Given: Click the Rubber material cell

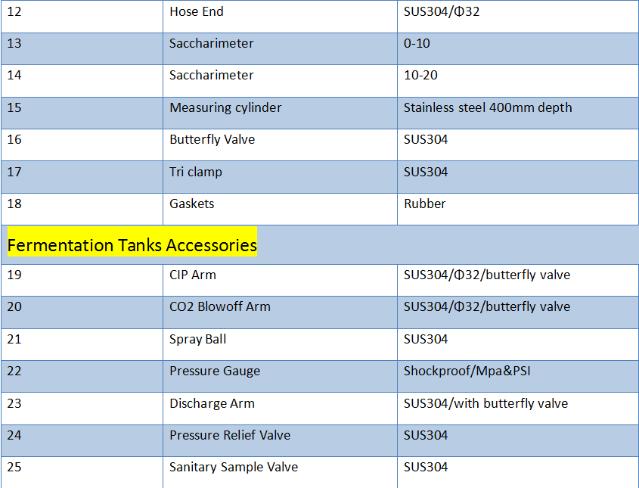Looking at the screenshot, I should pyautogui.click(x=425, y=204).
